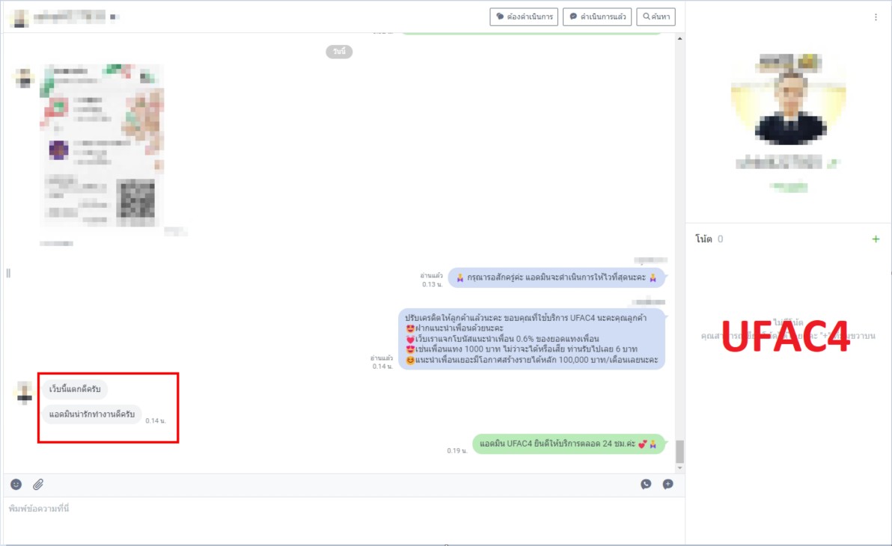Click the ค้นหา search button

[656, 17]
